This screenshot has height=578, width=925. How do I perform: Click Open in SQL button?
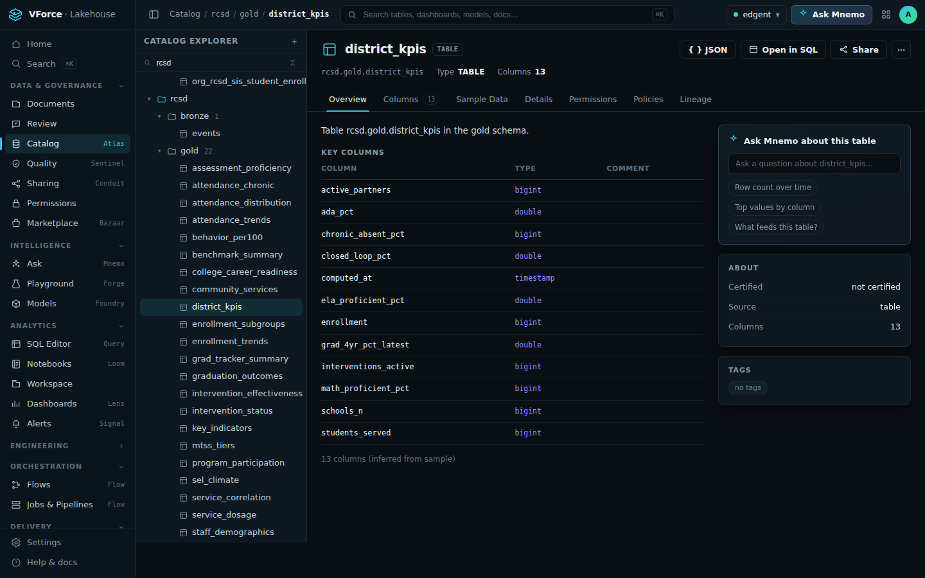click(x=783, y=49)
